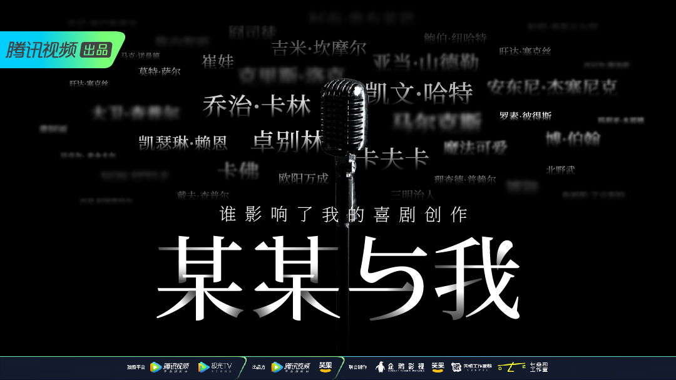
Task: Select the name 凯文·哈特
Action: [419, 93]
